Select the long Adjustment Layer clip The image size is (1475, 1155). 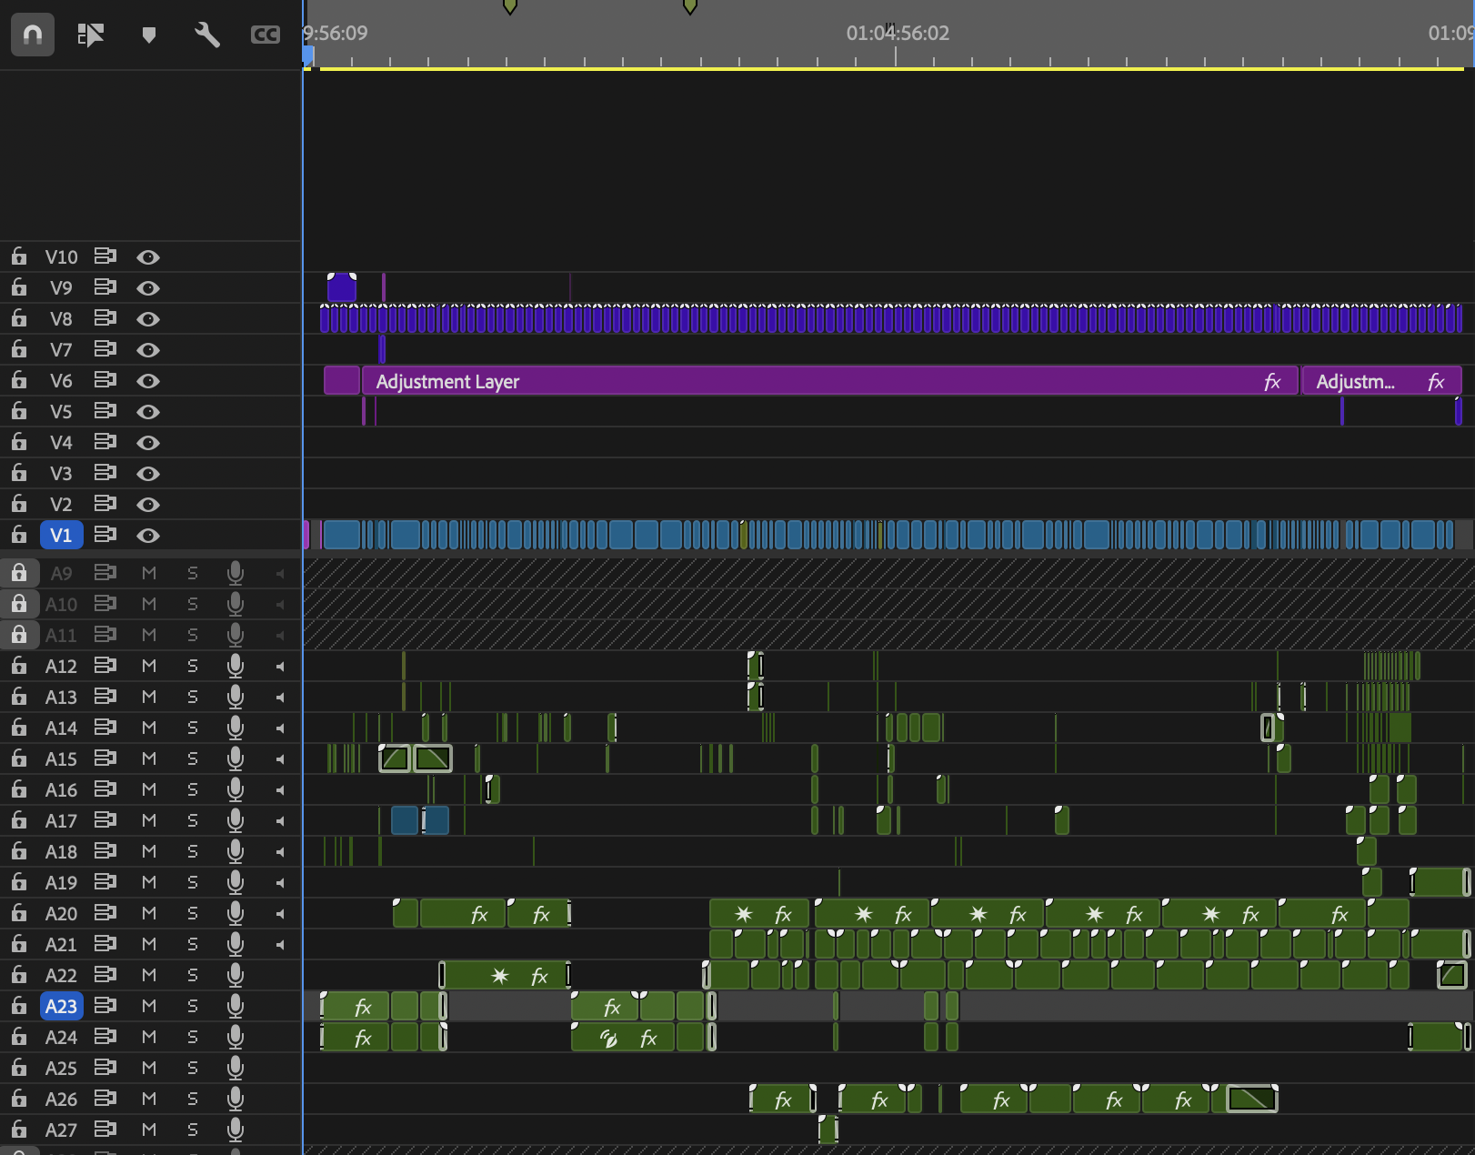(829, 381)
